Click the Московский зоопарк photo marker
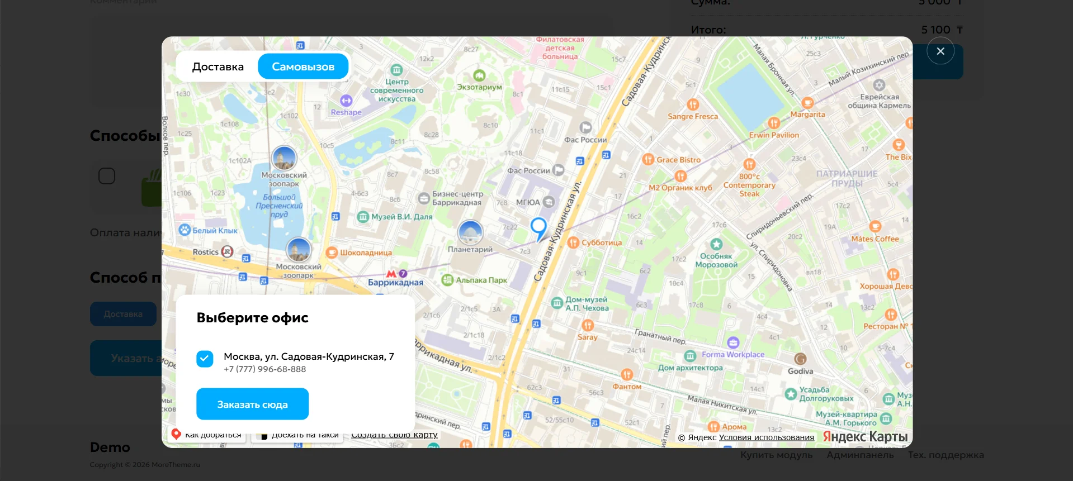 [284, 158]
